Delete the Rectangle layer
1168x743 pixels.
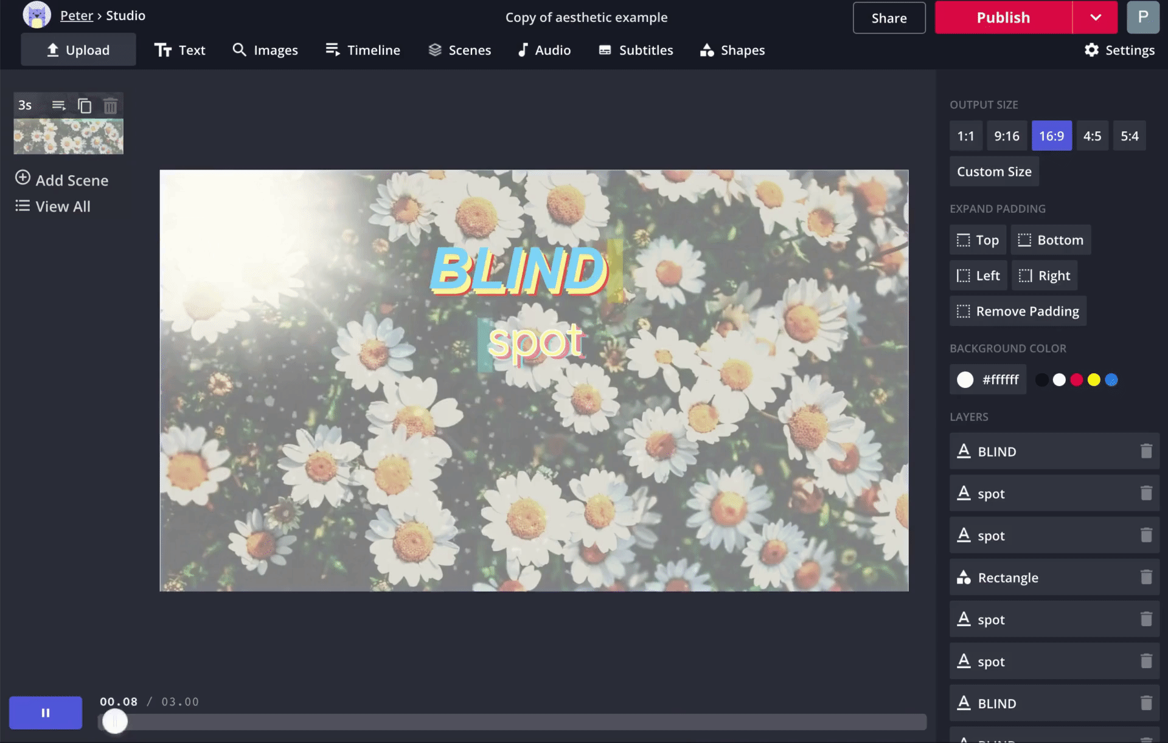1145,577
